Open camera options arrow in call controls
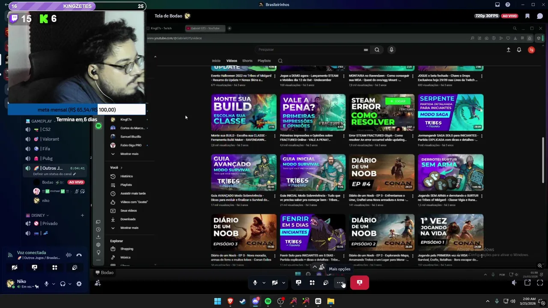 [x=283, y=283]
